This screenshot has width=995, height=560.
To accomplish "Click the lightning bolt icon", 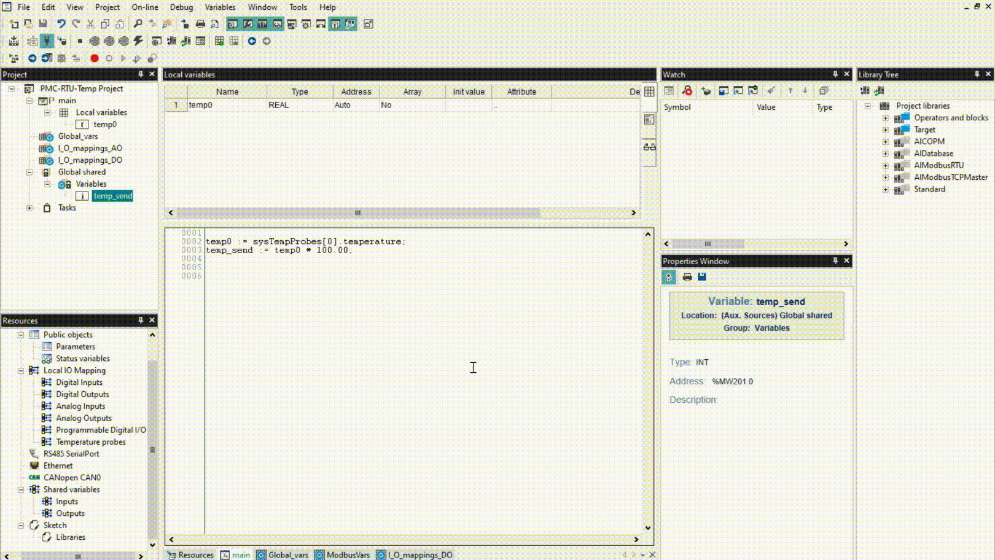I will 138,41.
